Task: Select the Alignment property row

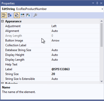Action: tap(27, 31)
